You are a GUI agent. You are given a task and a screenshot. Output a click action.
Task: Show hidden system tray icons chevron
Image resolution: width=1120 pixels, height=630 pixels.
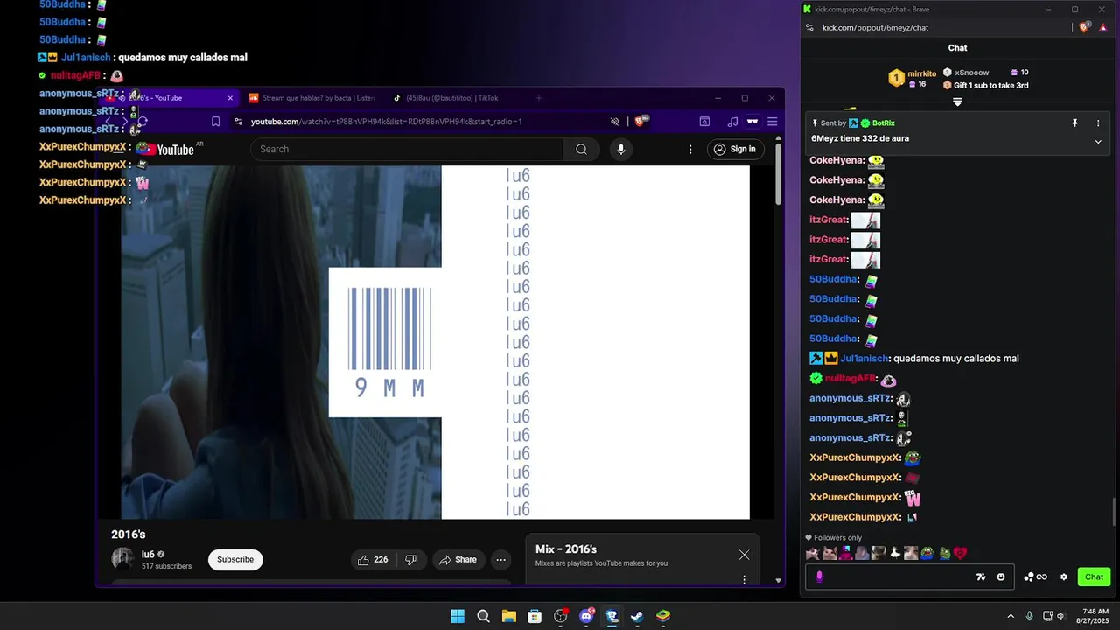point(1011,616)
